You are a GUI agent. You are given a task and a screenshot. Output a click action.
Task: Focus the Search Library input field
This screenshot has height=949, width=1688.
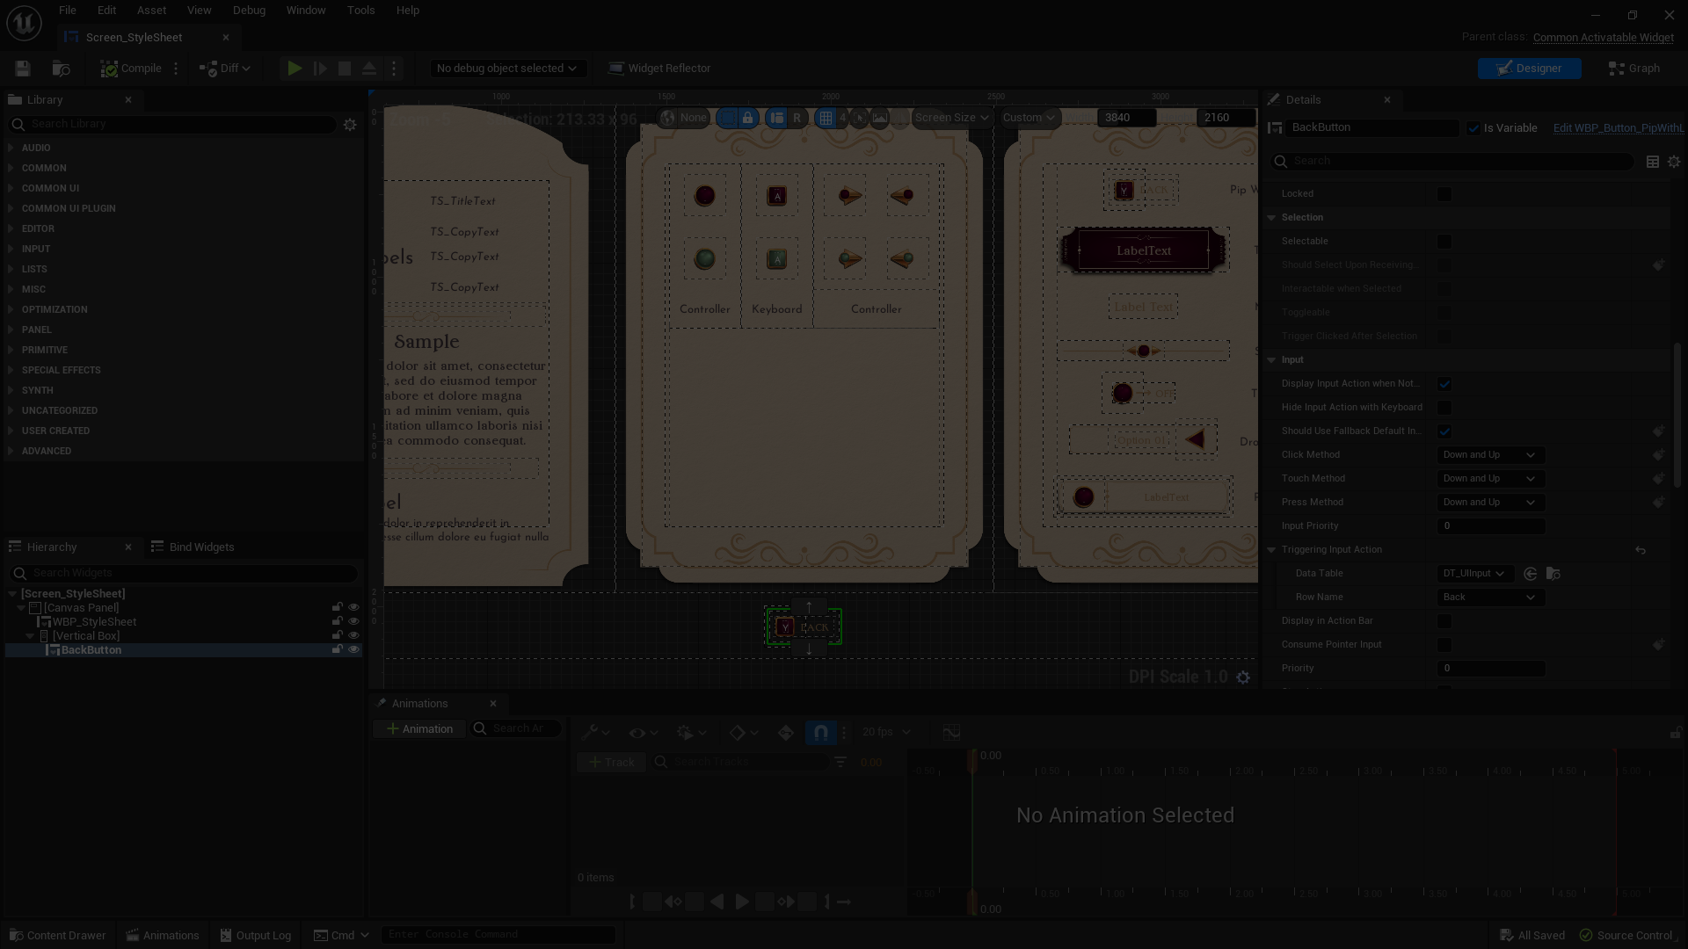[x=180, y=125]
